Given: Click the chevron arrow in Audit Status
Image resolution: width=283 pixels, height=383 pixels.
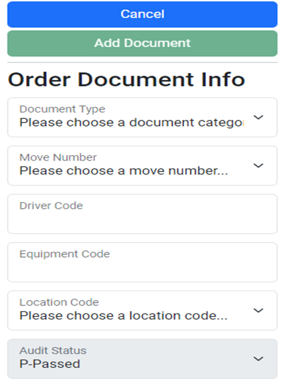Looking at the screenshot, I should pos(258,359).
